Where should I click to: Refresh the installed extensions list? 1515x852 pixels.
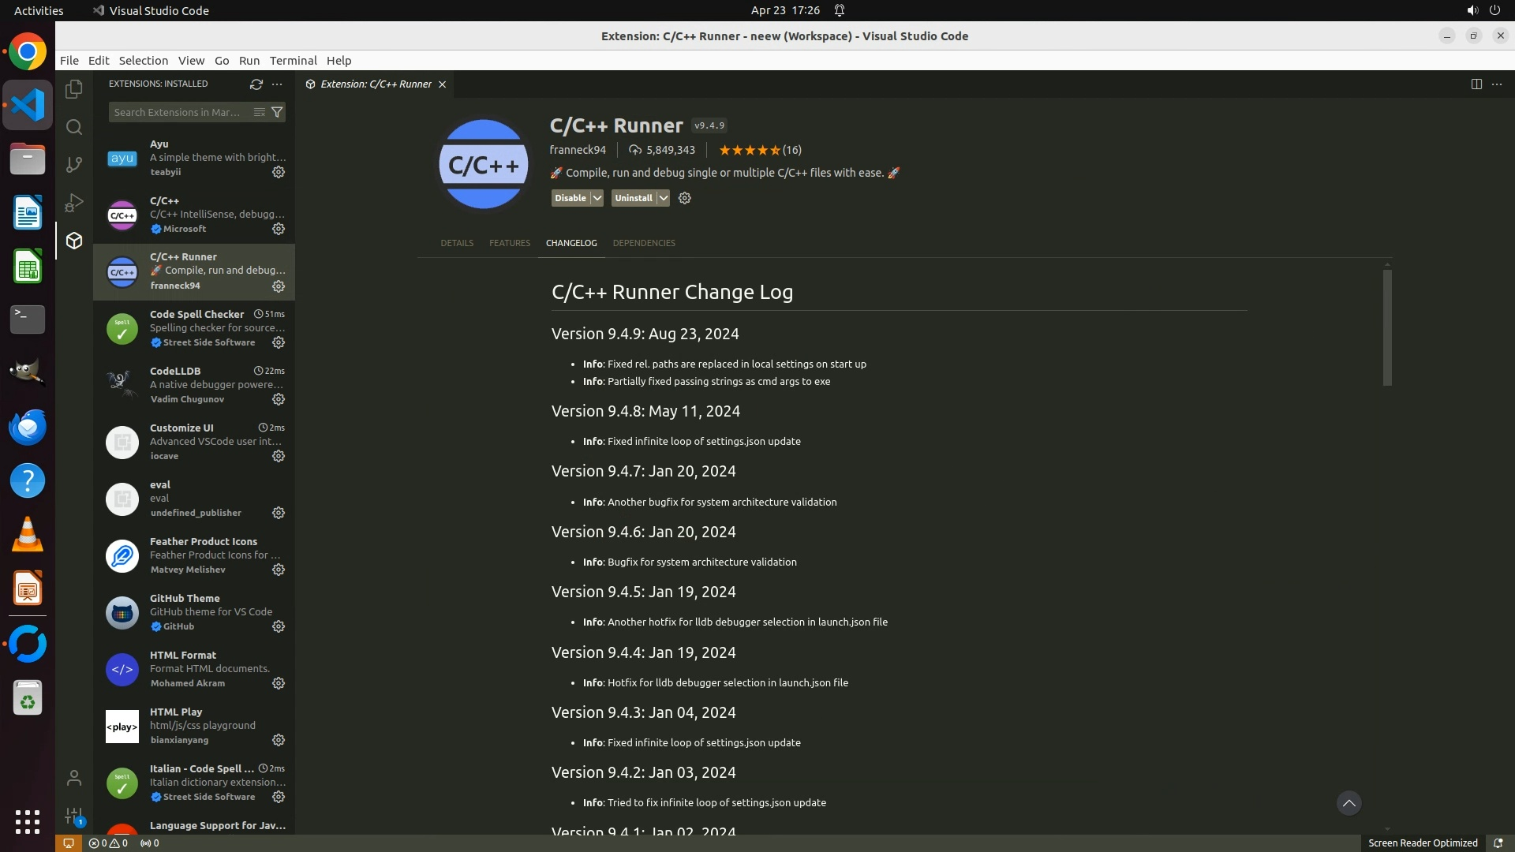[x=256, y=84]
